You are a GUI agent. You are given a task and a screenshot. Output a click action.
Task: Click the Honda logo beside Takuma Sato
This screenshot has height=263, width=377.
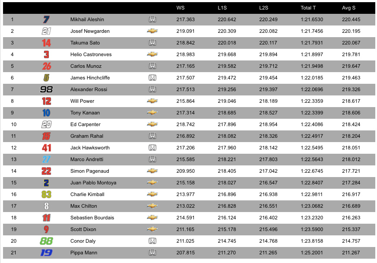coord(152,43)
